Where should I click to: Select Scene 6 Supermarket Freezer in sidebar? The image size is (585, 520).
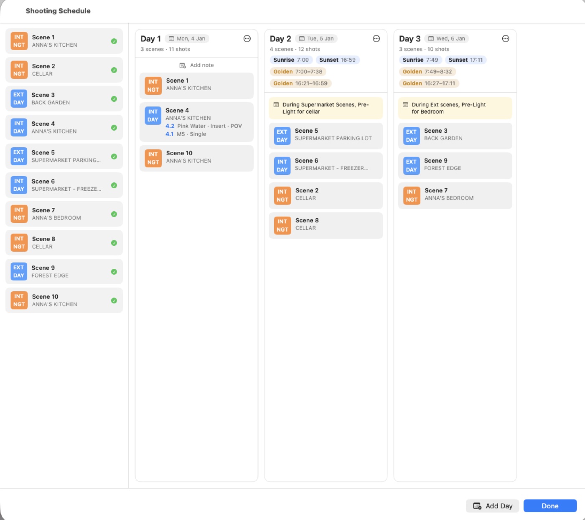tap(64, 185)
